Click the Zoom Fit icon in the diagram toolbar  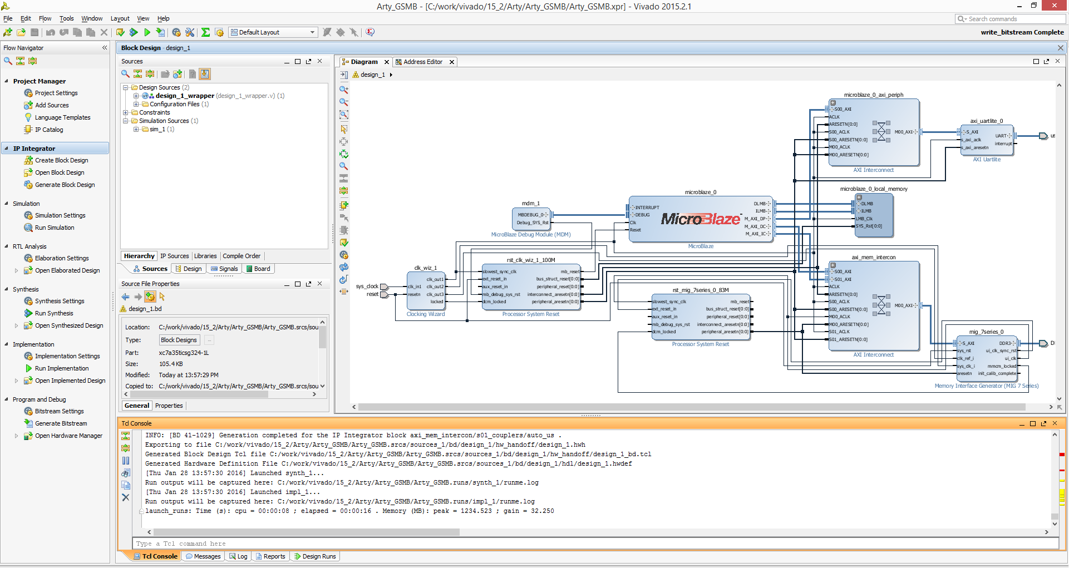[x=344, y=115]
